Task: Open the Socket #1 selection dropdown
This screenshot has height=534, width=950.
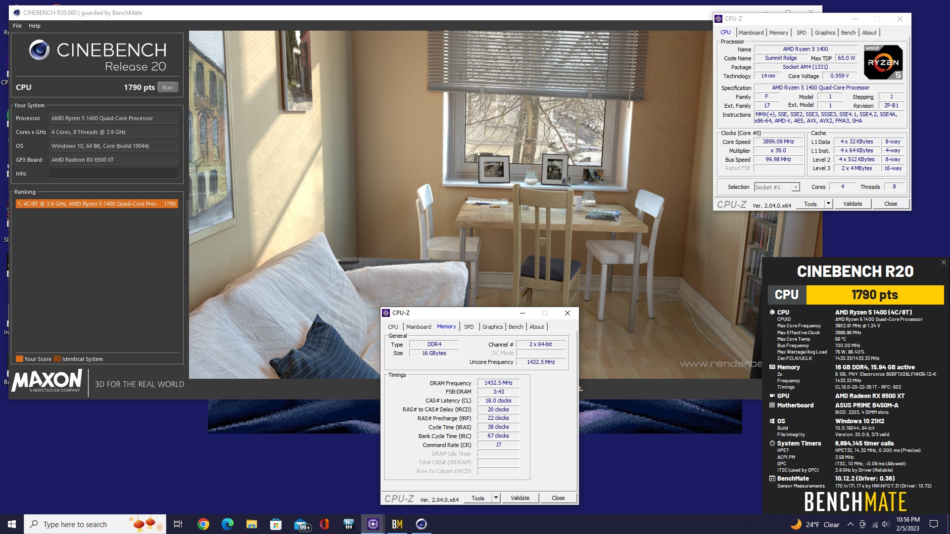Action: click(777, 187)
